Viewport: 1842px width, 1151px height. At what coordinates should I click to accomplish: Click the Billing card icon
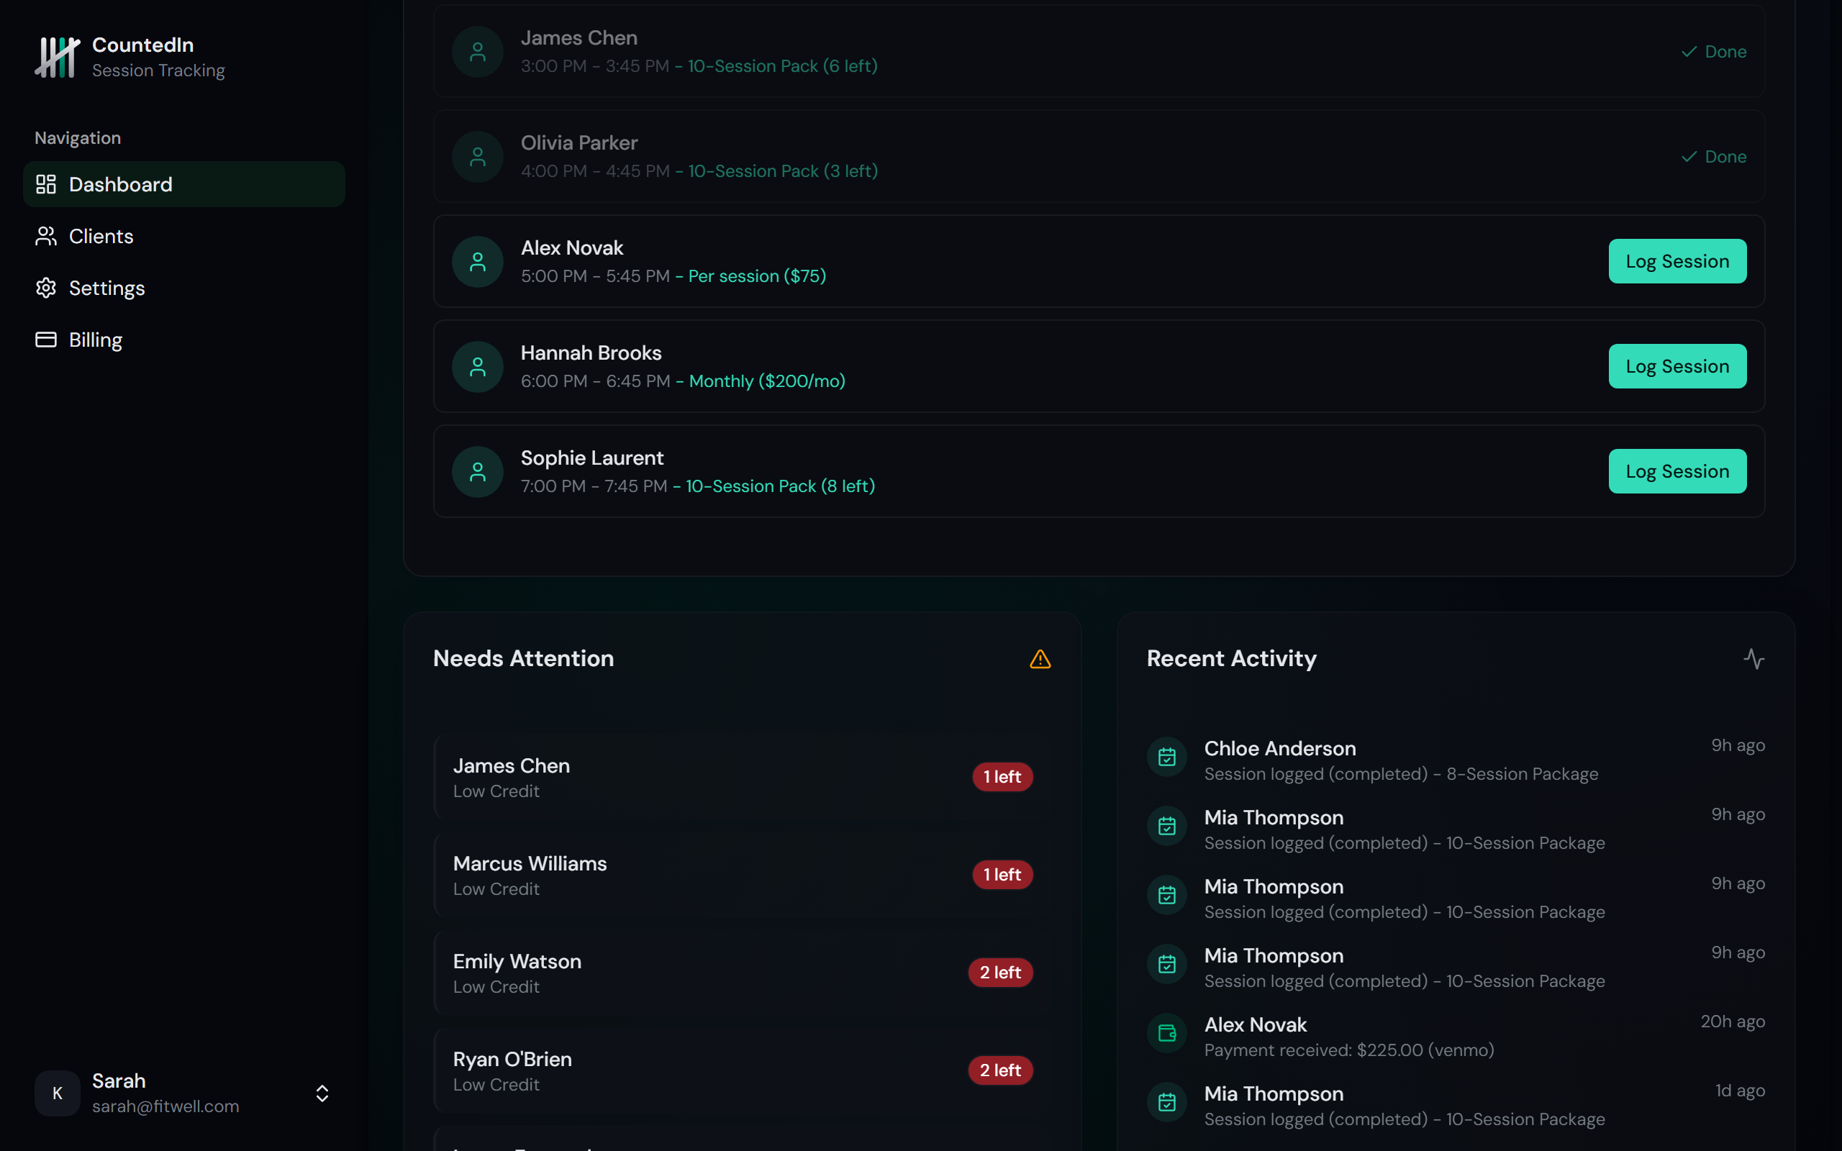click(x=45, y=340)
